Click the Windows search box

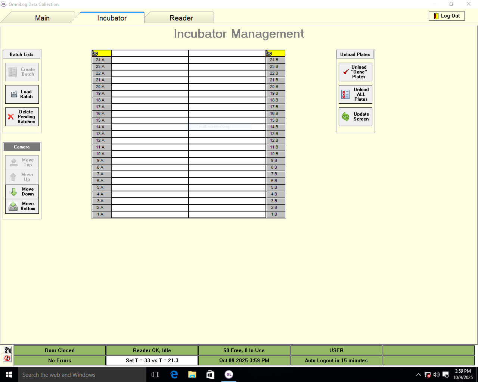click(82, 375)
